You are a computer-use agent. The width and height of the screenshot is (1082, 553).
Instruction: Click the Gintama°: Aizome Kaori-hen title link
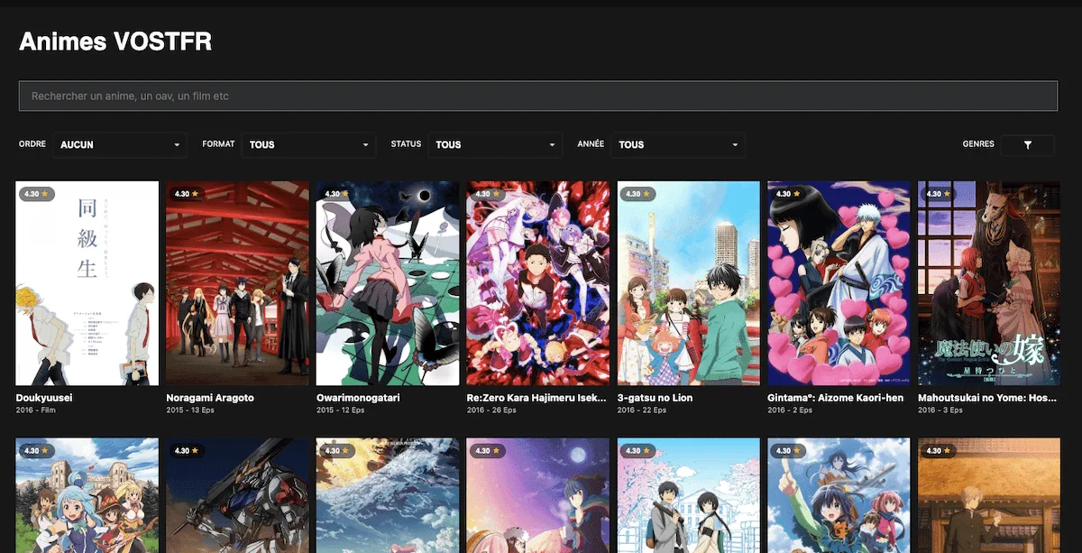[835, 398]
